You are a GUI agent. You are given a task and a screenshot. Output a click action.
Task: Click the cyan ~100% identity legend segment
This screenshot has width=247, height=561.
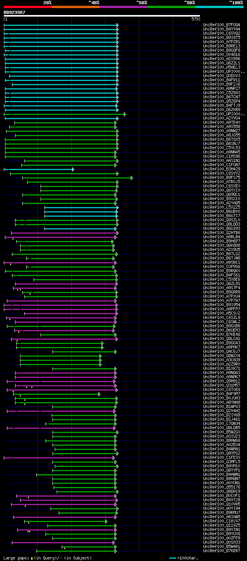click(219, 7)
